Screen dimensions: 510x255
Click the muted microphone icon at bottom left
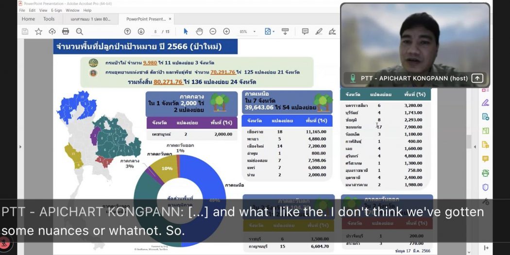point(4,242)
